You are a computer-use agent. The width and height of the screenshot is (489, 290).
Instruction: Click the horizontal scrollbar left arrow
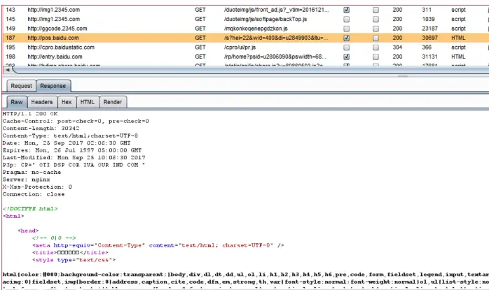tap(8, 70)
